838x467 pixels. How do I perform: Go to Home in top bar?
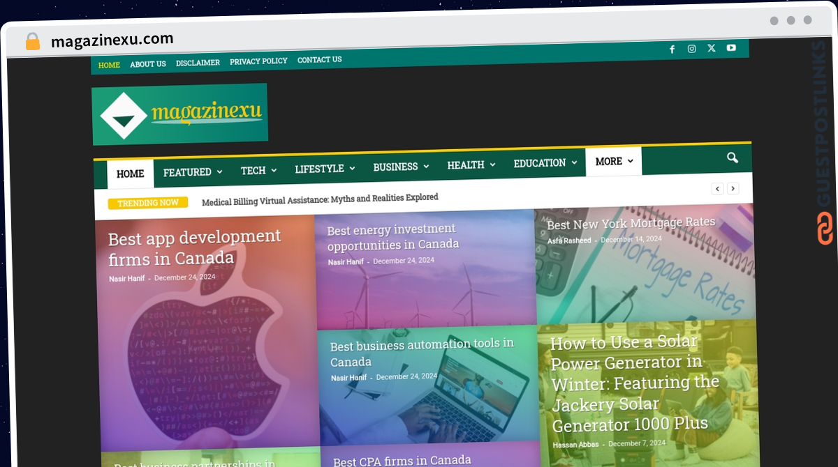coord(109,65)
